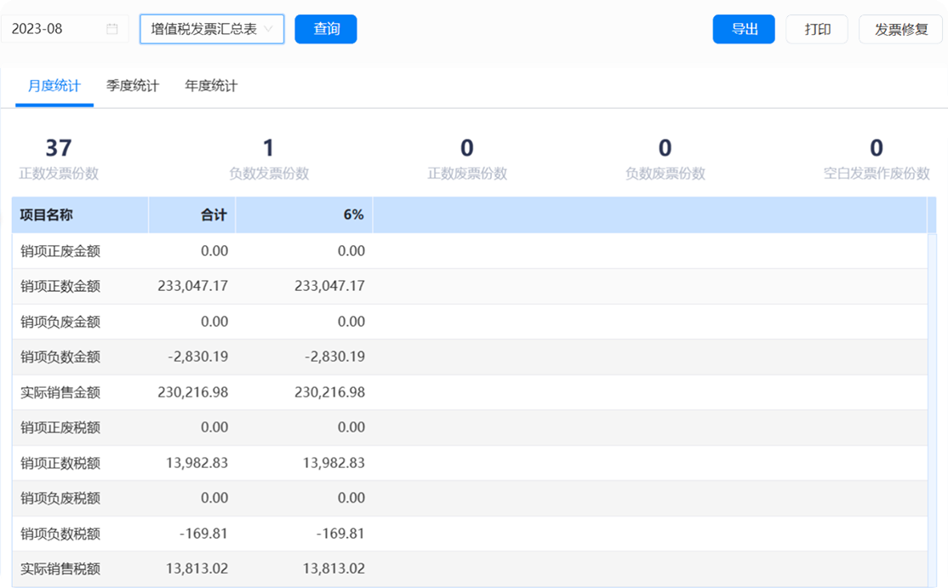Click the 项目名称 column header

pyautogui.click(x=47, y=215)
